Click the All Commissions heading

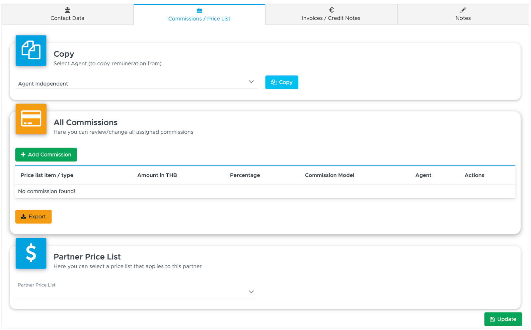tap(86, 122)
